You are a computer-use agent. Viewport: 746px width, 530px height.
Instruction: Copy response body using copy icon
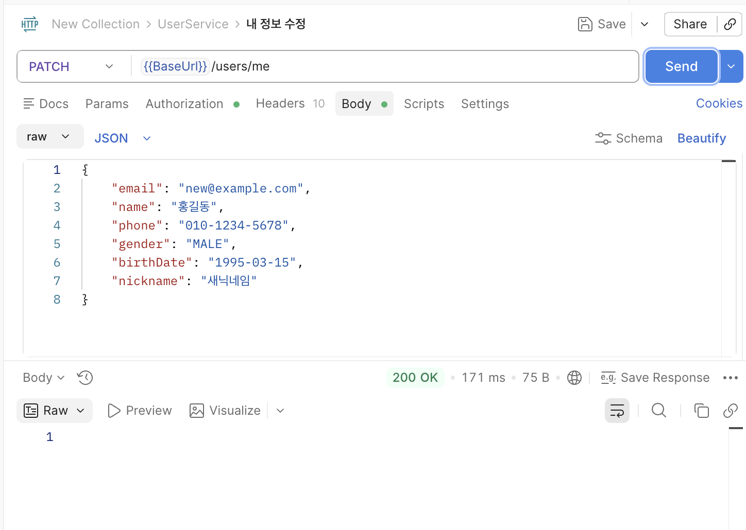pos(701,410)
